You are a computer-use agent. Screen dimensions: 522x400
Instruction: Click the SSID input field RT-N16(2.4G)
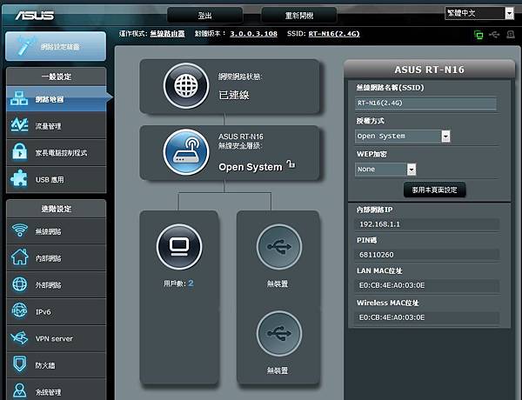[x=425, y=103]
